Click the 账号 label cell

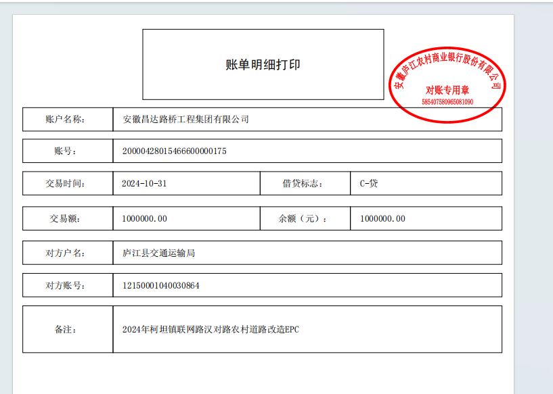click(x=68, y=151)
